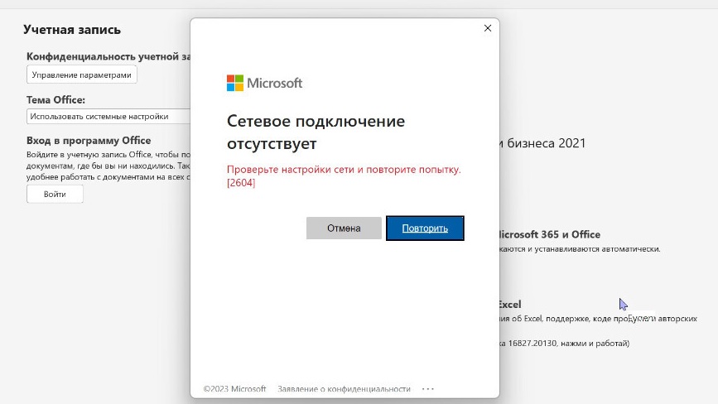
Task: Click the Войти sign-in button
Action: (x=55, y=194)
